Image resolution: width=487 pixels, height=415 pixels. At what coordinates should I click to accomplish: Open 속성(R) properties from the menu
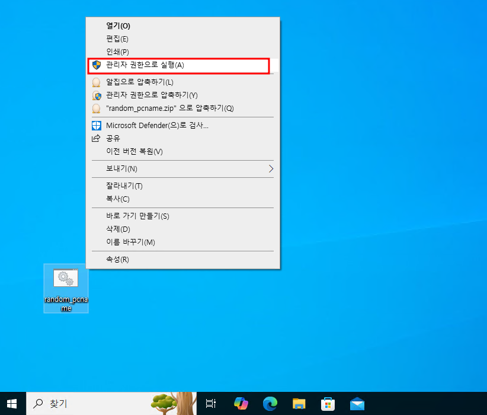pyautogui.click(x=117, y=260)
